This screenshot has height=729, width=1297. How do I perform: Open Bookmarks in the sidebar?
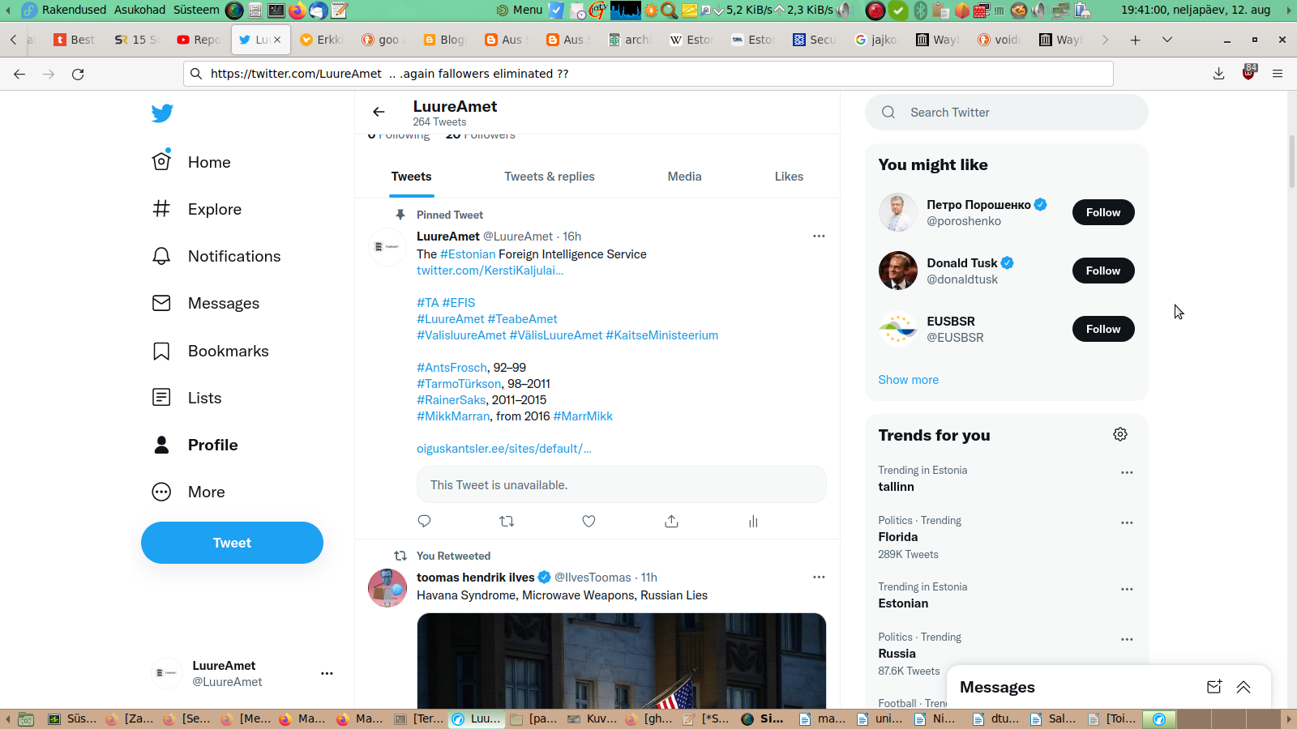click(211, 351)
